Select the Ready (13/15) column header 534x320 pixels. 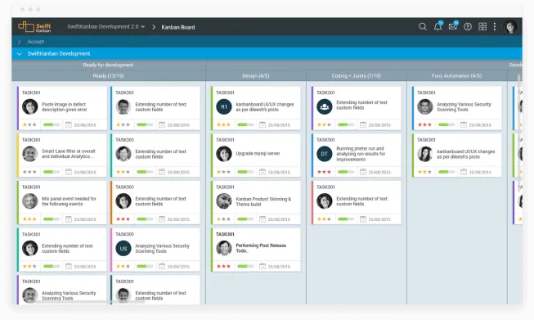(108, 75)
